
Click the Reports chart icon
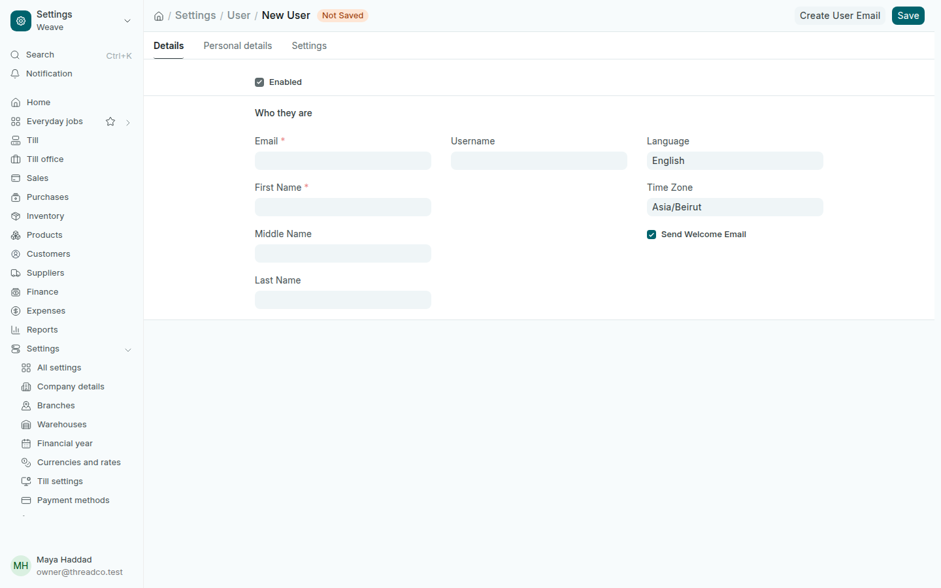(16, 330)
